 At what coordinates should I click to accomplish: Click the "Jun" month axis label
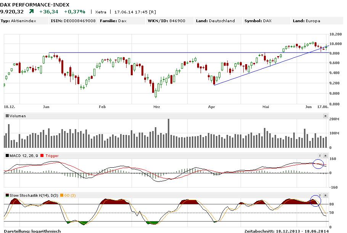tap(308, 107)
